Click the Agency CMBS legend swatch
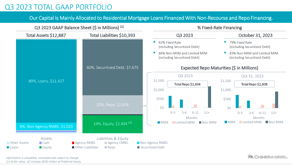The image size is (292, 165). click(106, 143)
